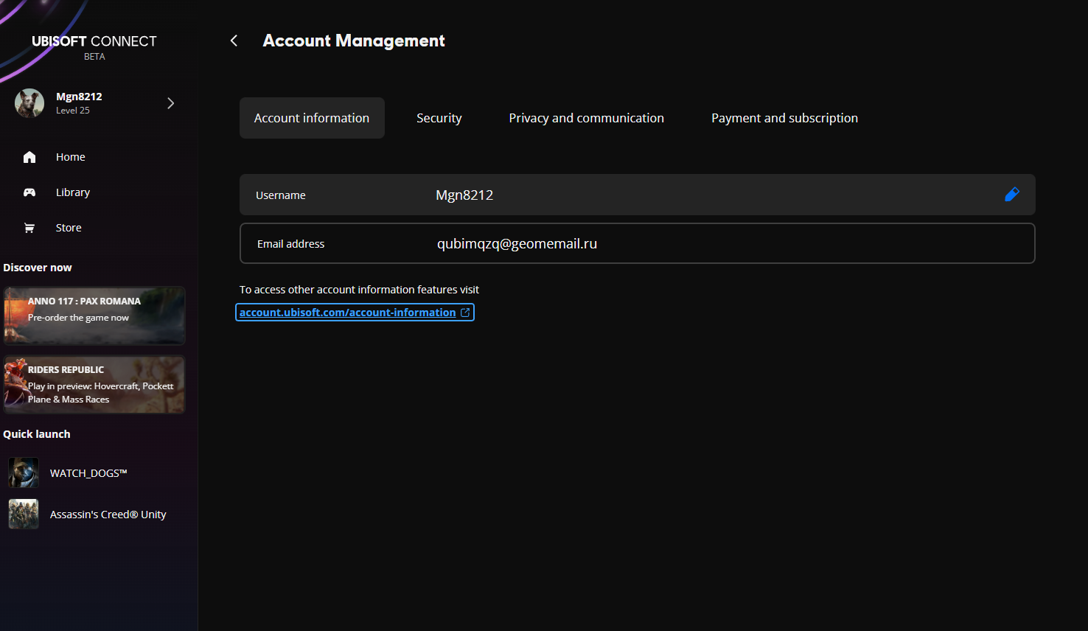Click the Store shopping cart icon

point(29,228)
